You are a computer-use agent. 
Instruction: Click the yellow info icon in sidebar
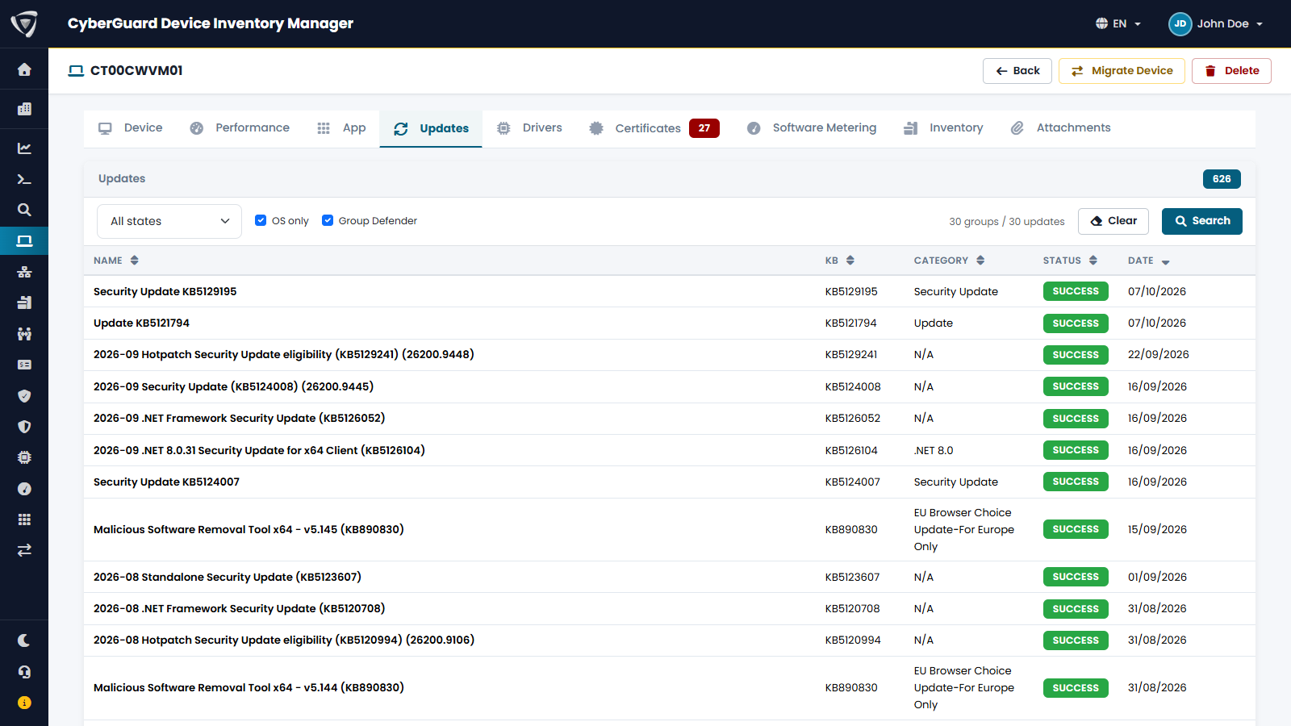point(24,703)
